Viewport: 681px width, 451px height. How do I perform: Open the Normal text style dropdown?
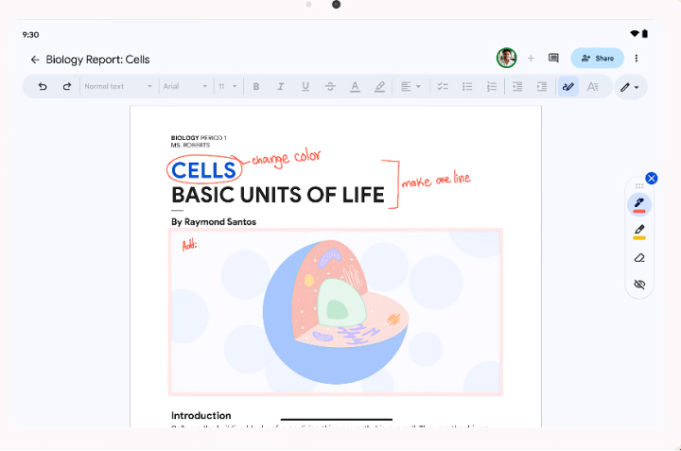tap(118, 87)
